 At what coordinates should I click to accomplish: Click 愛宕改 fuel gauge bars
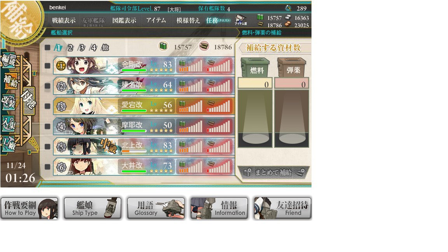coord(190,106)
